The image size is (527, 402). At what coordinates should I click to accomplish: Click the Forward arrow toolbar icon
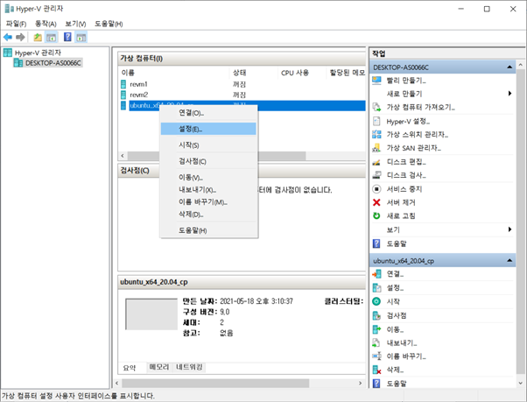(x=20, y=37)
